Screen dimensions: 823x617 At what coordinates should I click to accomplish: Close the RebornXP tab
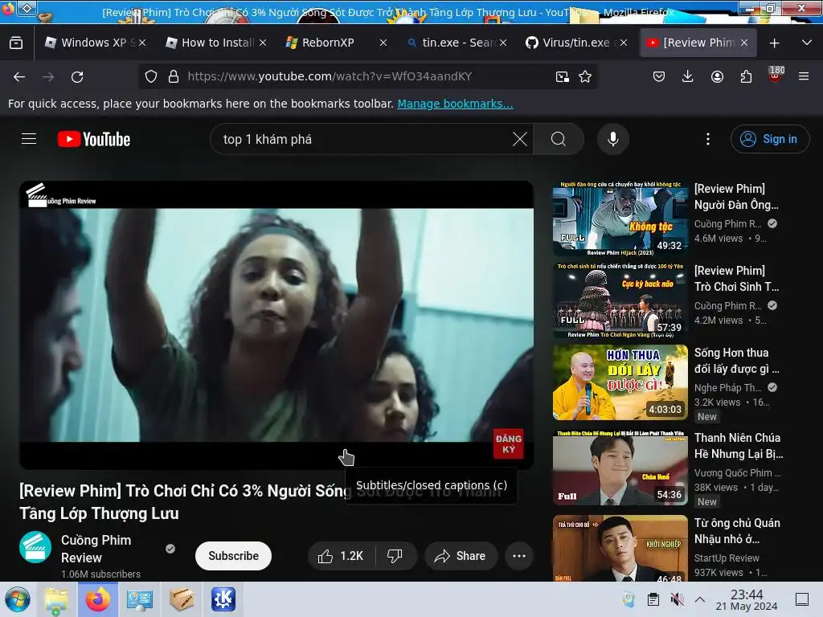tap(383, 43)
